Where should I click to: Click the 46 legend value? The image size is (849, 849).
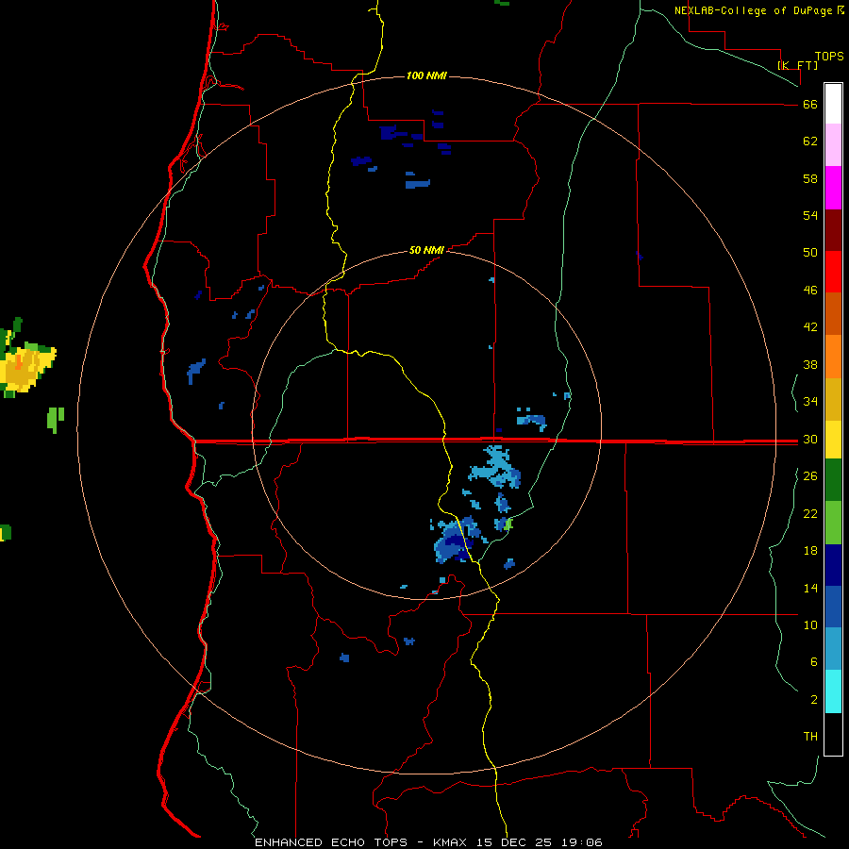tap(810, 290)
